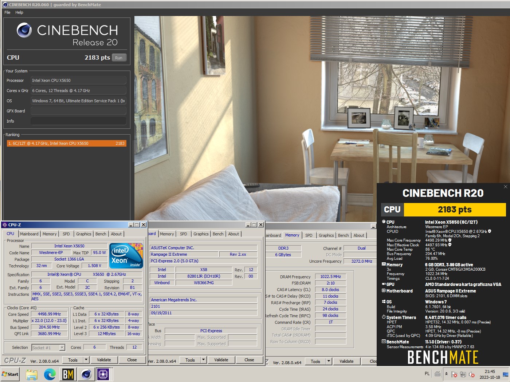Click the Cinebench title bar app icon
510x382 pixels.
[5, 5]
